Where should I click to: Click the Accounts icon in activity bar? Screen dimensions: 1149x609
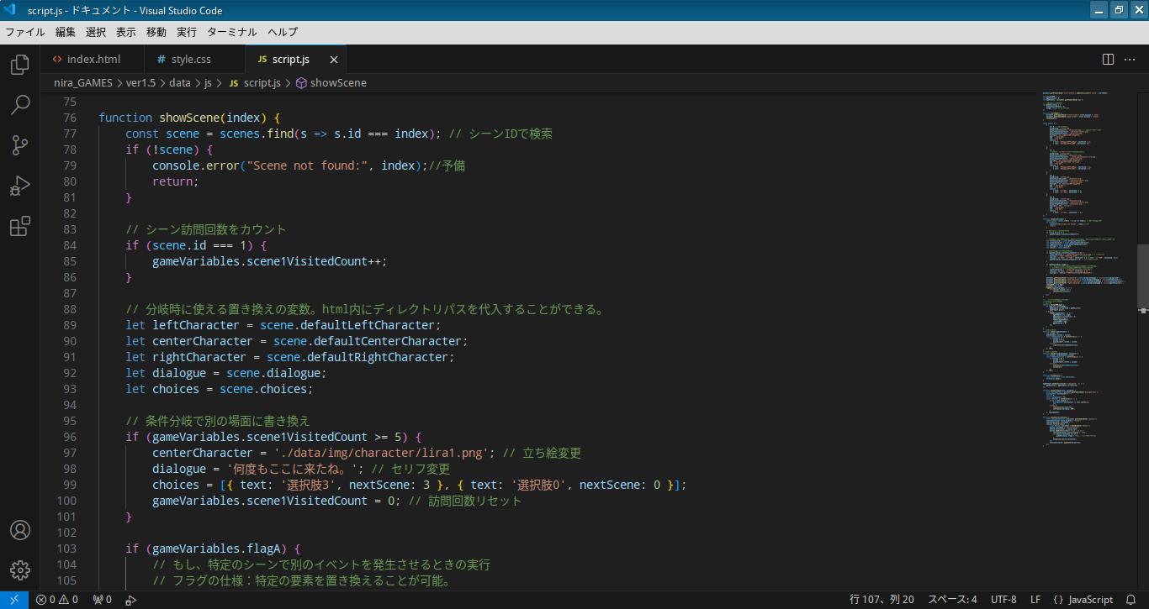[x=20, y=530]
